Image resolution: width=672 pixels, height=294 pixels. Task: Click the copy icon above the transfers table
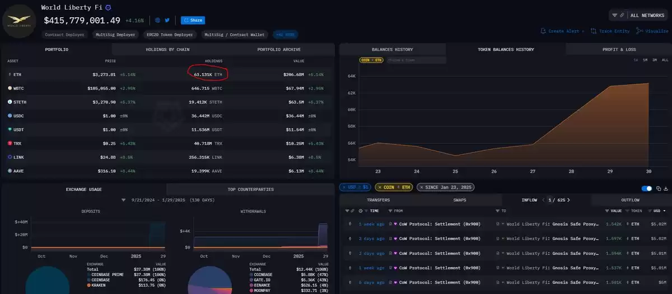(659, 189)
